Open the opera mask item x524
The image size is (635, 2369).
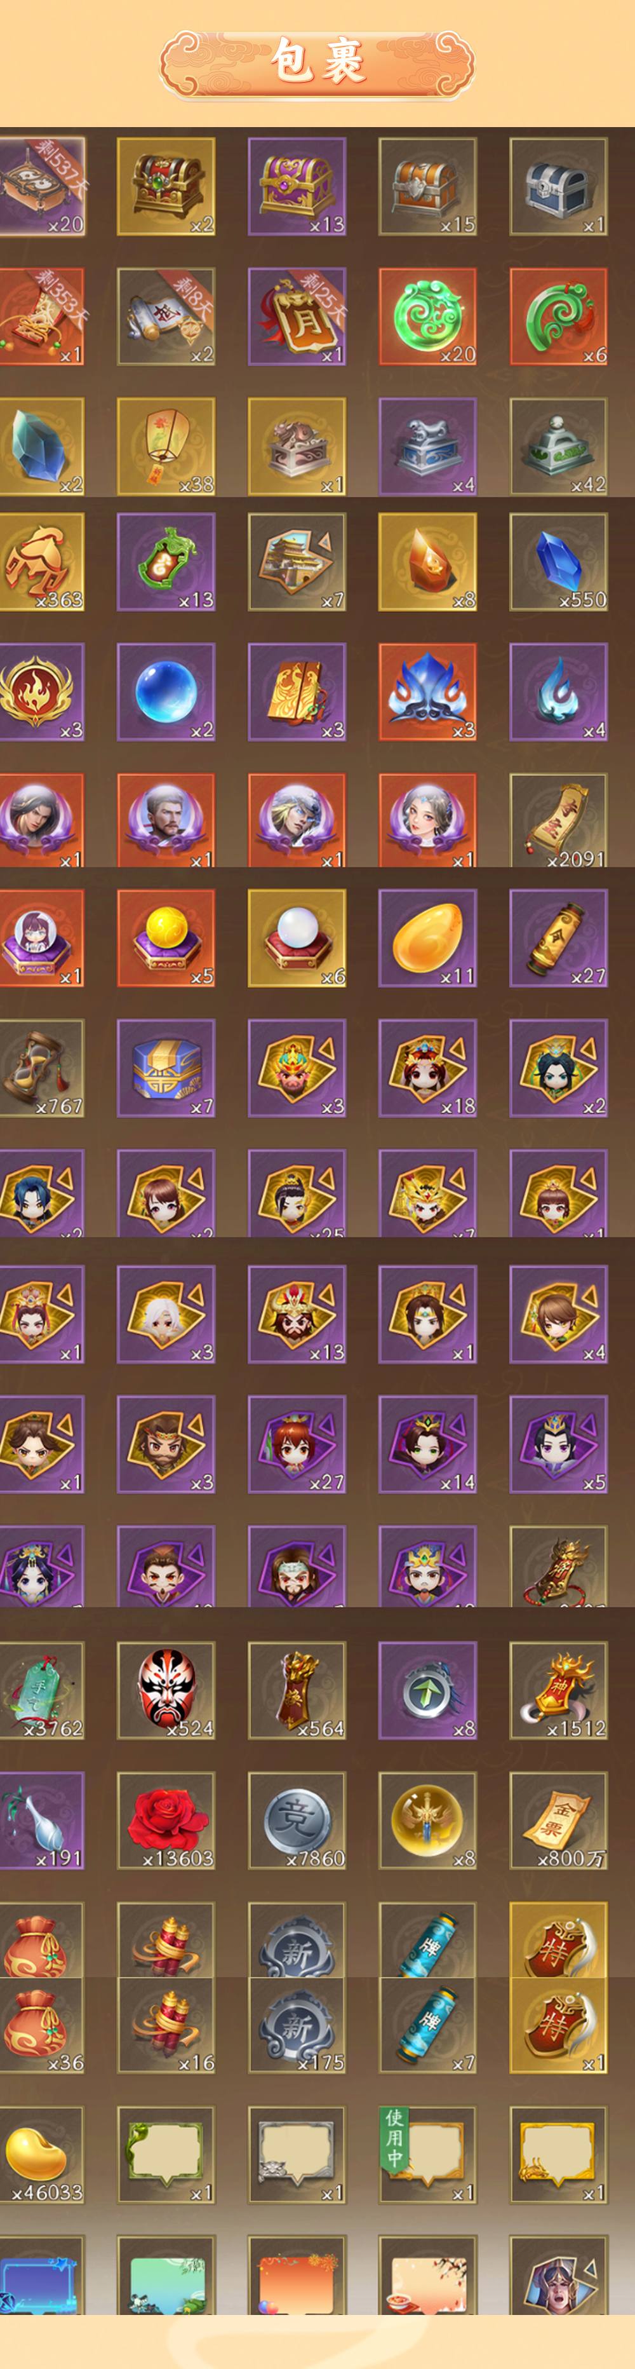(165, 1690)
